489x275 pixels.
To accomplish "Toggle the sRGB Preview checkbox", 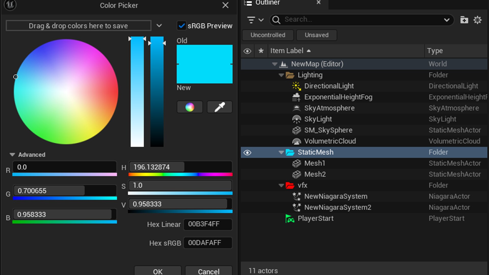I will tap(182, 25).
